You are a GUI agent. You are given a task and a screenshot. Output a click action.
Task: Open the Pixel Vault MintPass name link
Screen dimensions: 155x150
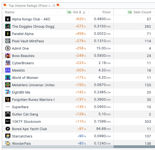coord(28,41)
